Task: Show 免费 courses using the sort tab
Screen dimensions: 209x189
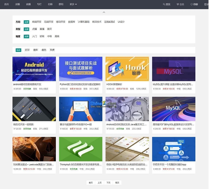Action: (52, 50)
